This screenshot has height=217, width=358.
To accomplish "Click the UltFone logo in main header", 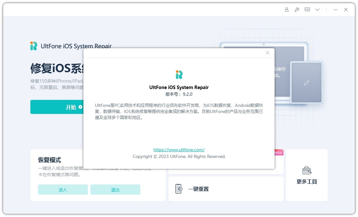I will click(x=34, y=46).
